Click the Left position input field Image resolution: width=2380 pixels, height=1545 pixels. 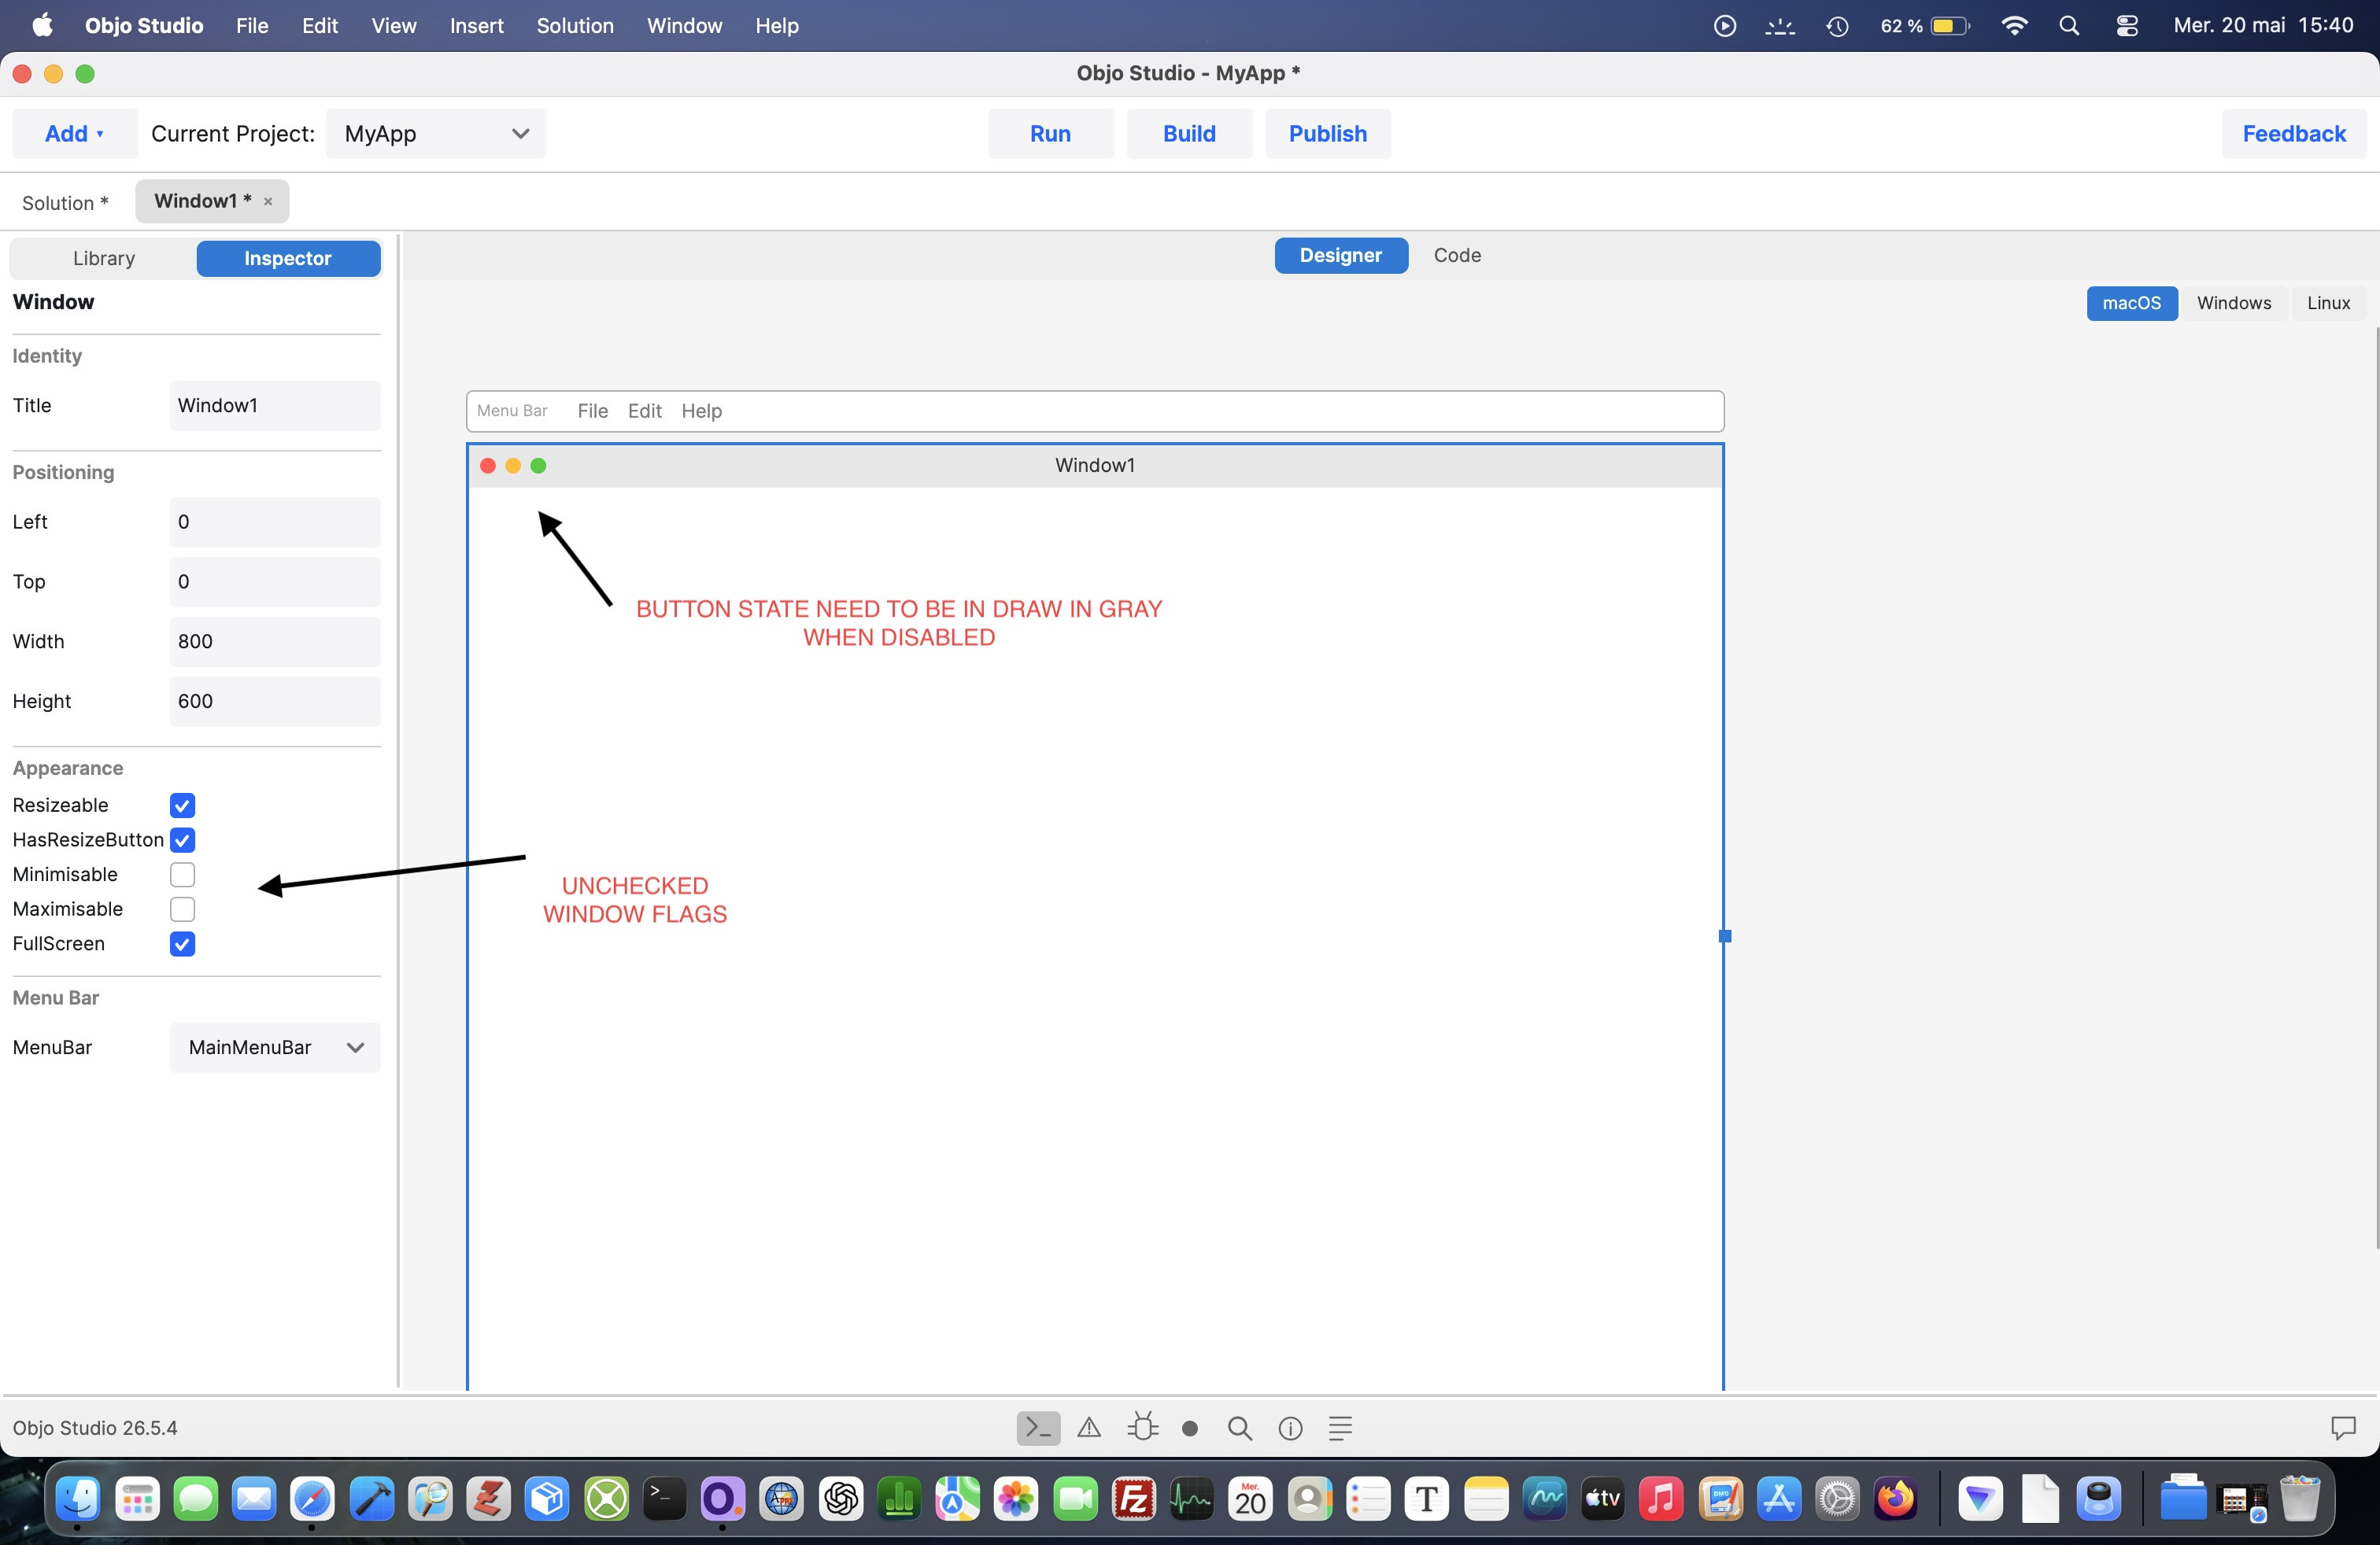coord(275,522)
